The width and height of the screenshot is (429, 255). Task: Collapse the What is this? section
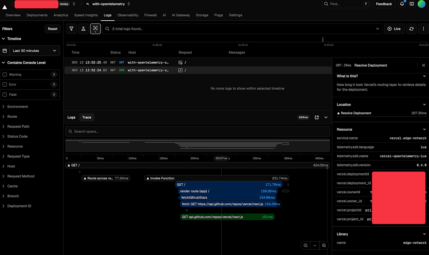(x=424, y=76)
